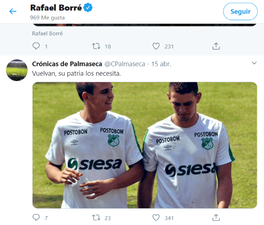264x225 pixels.
Task: Open the tweet options chevron menu
Action: tap(254, 64)
